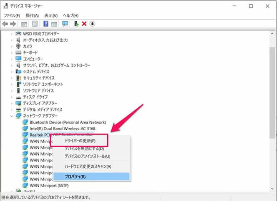This screenshot has width=277, height=201.
Task: Click the WSD 印刷プロバイダー printer icon
Action: 18,33
